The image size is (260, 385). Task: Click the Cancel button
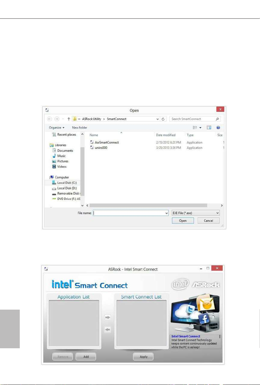tap(209, 221)
